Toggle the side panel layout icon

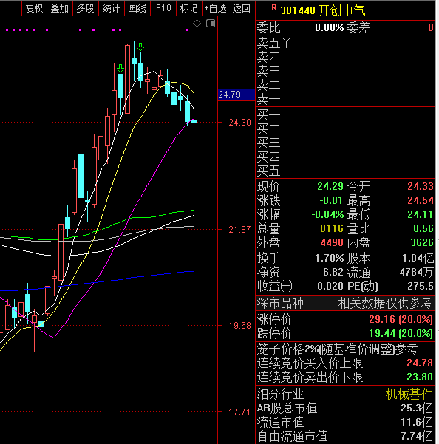point(211,24)
